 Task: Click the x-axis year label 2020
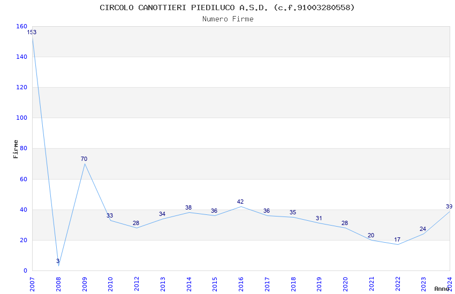(x=345, y=284)
